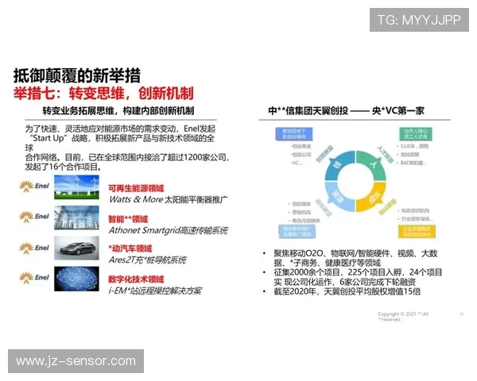Select the dark blue 创 ring segment
Viewport: 477px width, 381px height.
pyautogui.click(x=339, y=166)
